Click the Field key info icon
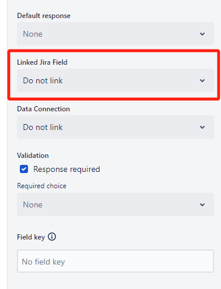221x289 pixels. 52,237
